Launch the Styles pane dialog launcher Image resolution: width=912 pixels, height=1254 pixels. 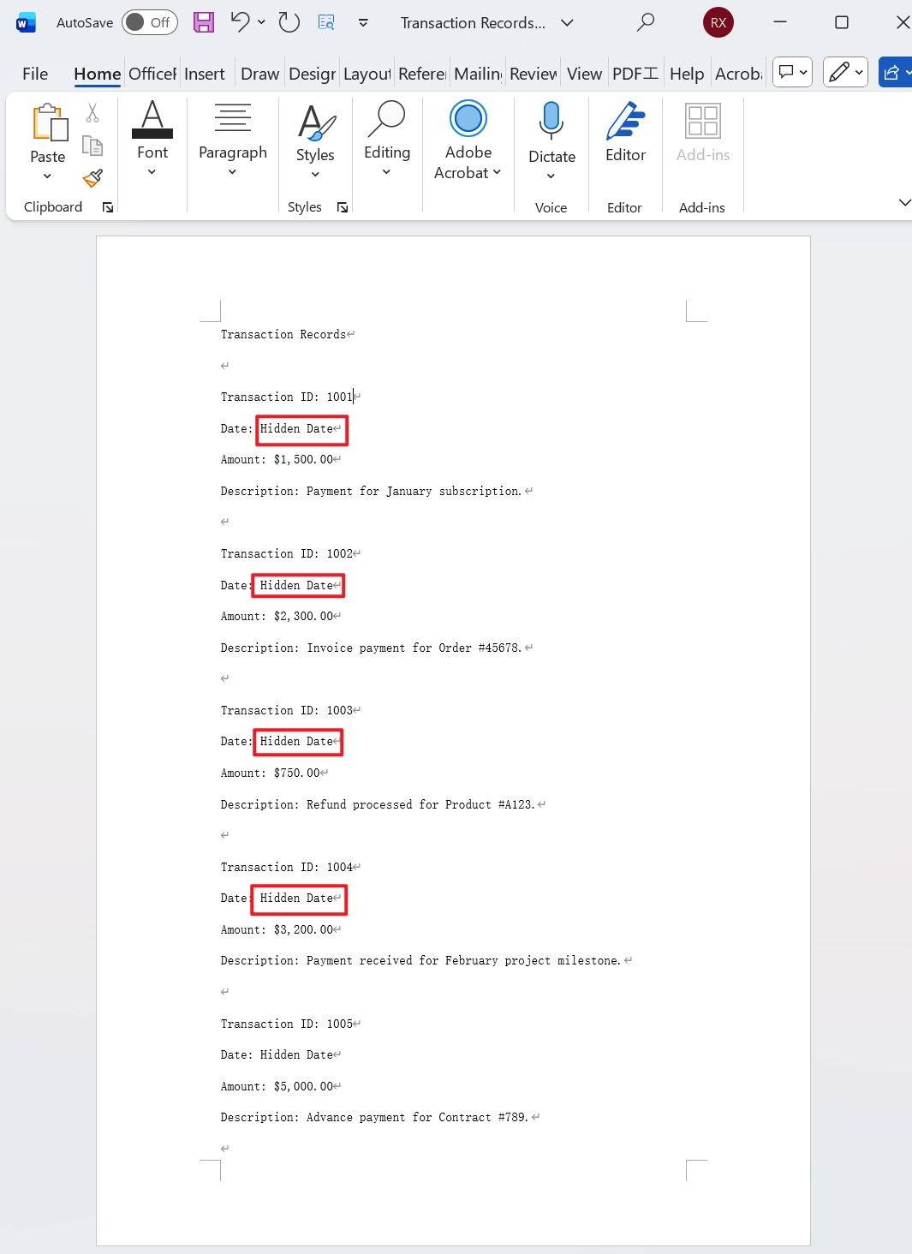pyautogui.click(x=343, y=207)
